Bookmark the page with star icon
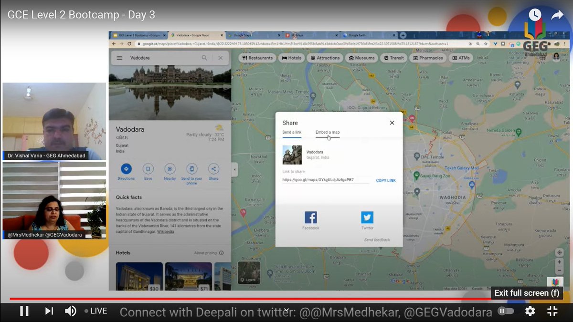Image resolution: width=573 pixels, height=322 pixels. [487, 44]
